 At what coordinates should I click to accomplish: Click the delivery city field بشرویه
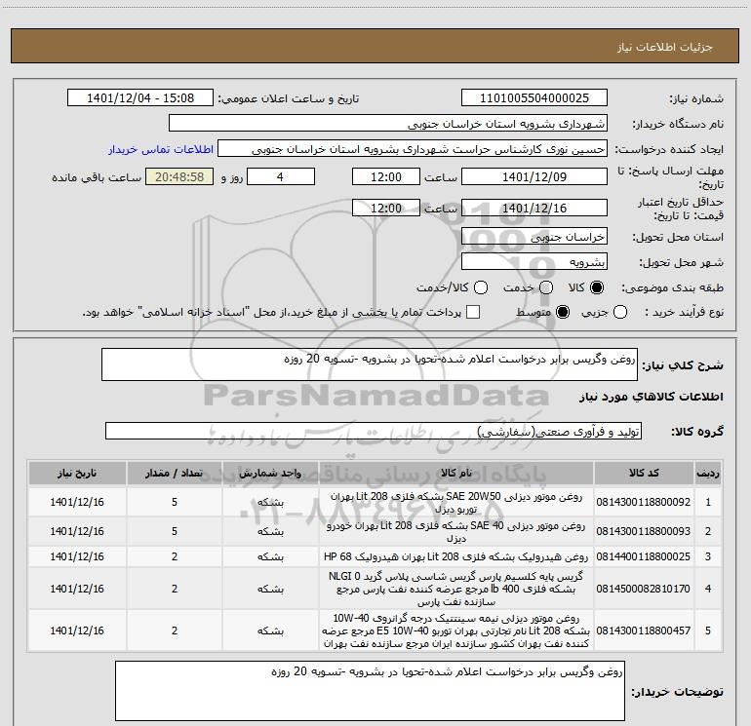(x=534, y=262)
